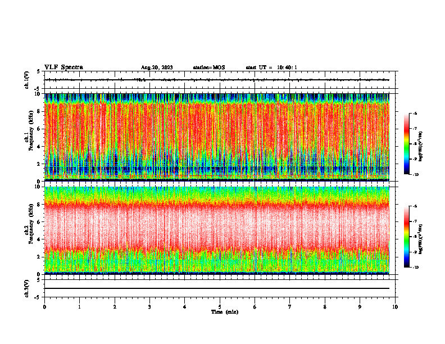The image size is (445, 344).
Task: Click the "2" kHz tick on ch.1 spectrogram
Action: (x=39, y=164)
